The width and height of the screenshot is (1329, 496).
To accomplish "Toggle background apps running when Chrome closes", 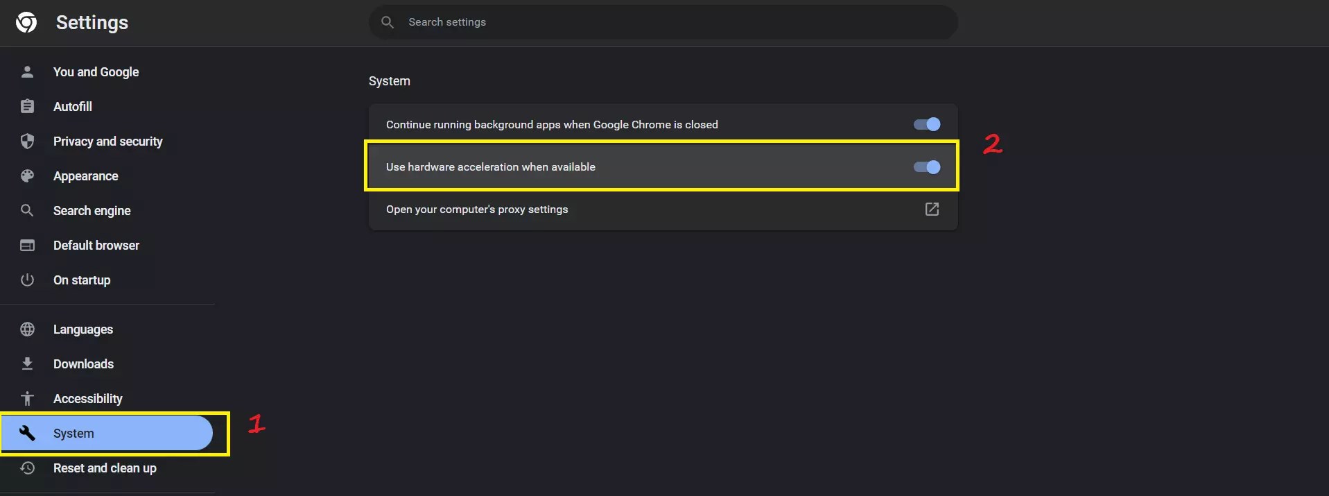I will pyautogui.click(x=926, y=124).
